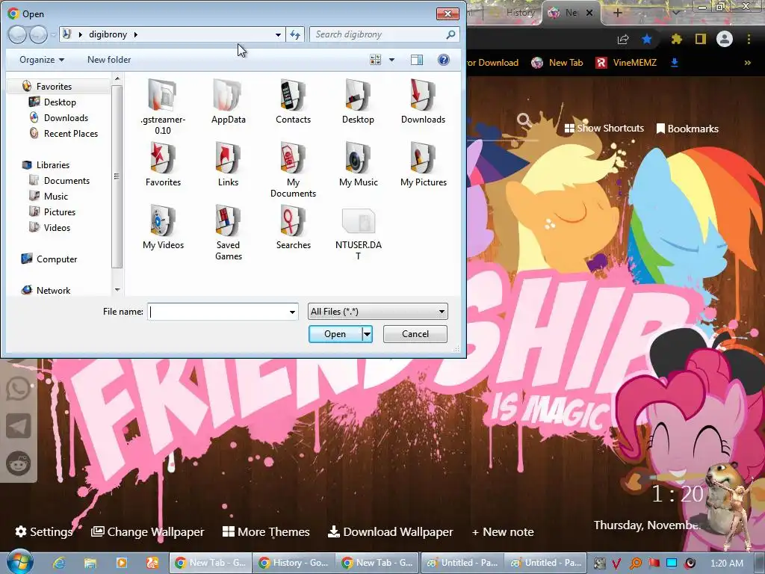Open the Organize dropdown menu

point(42,60)
